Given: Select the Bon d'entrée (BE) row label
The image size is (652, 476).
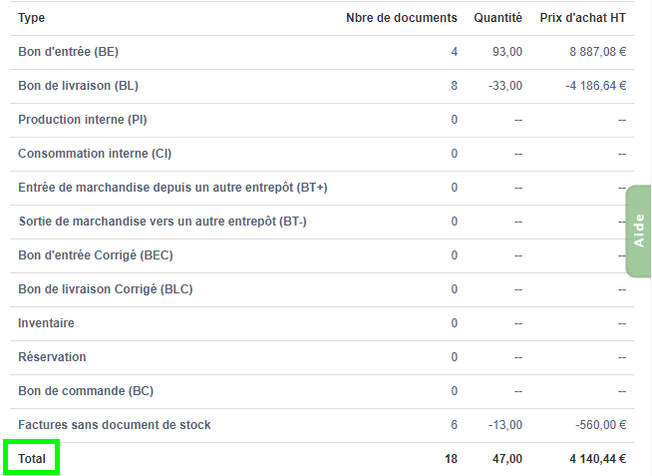Looking at the screenshot, I should [x=68, y=52].
